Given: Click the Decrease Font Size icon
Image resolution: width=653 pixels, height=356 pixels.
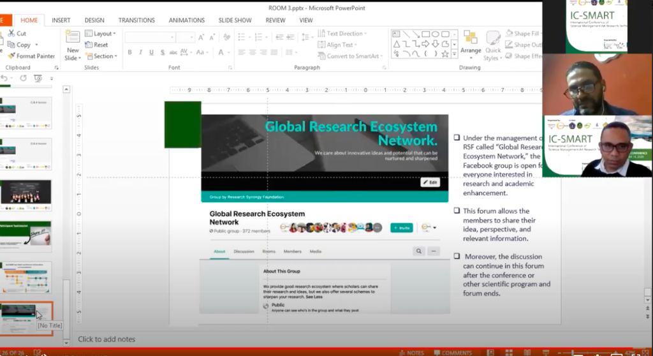Looking at the screenshot, I should (x=212, y=38).
